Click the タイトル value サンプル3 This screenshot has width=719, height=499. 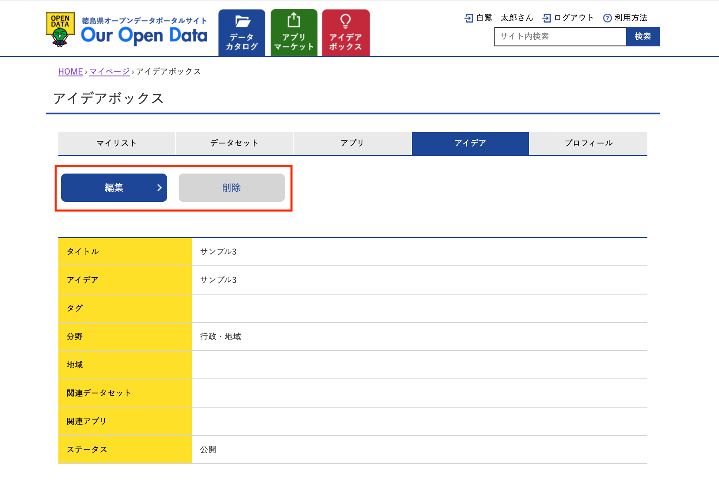tap(218, 252)
